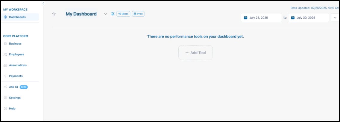Viewport: 340px width, 122px height.
Task: Open Settings from sidebar
Action: (x=15, y=98)
